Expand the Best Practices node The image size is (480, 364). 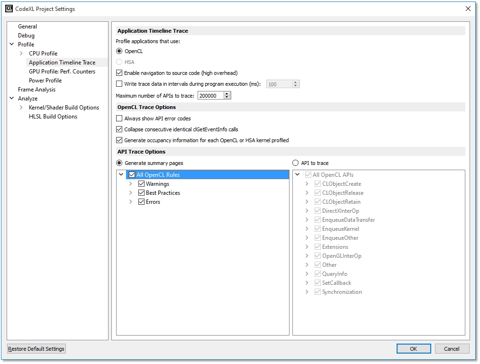coord(130,193)
